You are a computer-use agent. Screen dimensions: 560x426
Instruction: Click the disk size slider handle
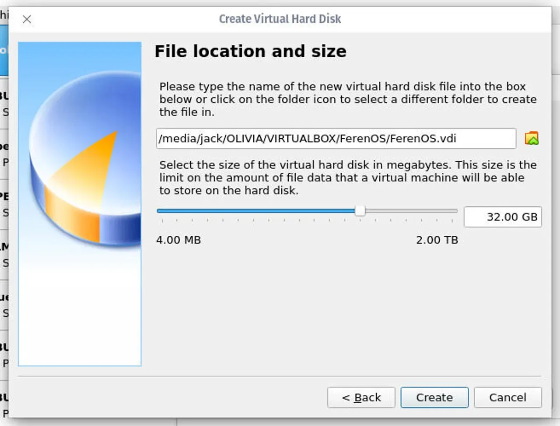coord(360,211)
